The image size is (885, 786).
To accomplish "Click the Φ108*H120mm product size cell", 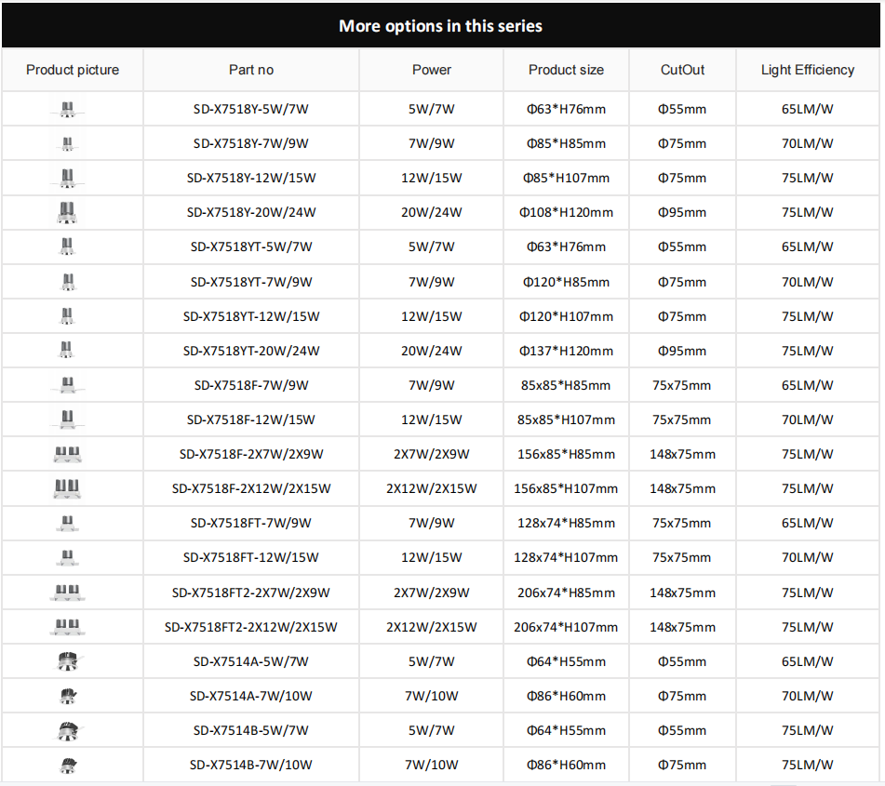I will tap(566, 213).
